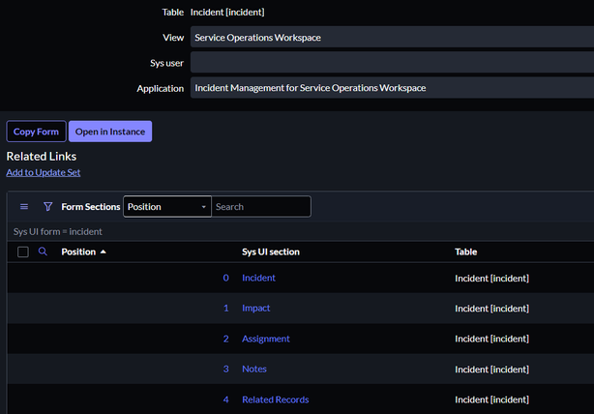
Task: Click into the Search box
Action: click(x=261, y=206)
